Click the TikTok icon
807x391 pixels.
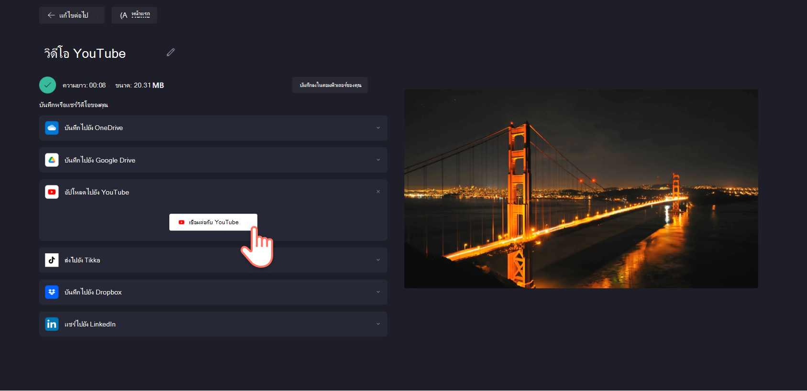point(52,260)
